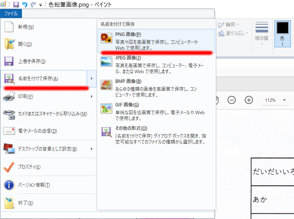Undo with the blue arrow icon
This screenshot has height=219, width=294.
tap(25, 4)
